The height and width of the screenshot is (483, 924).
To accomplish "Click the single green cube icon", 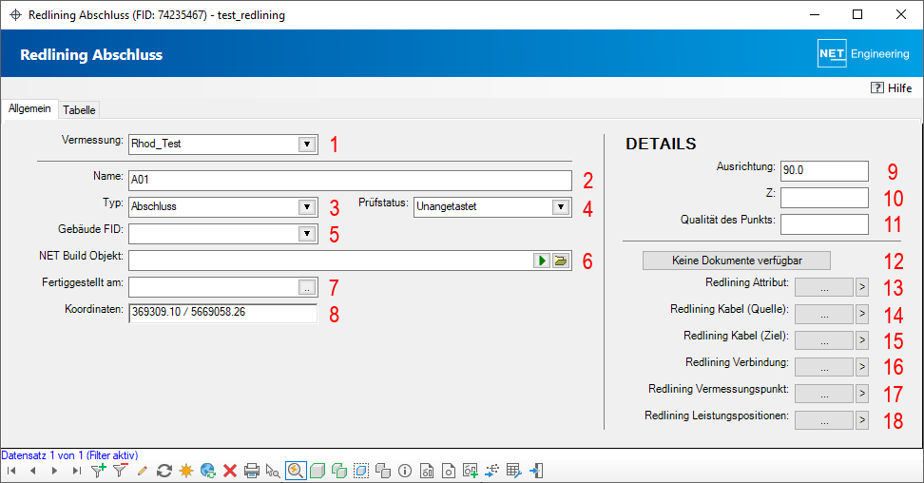I will [x=318, y=471].
